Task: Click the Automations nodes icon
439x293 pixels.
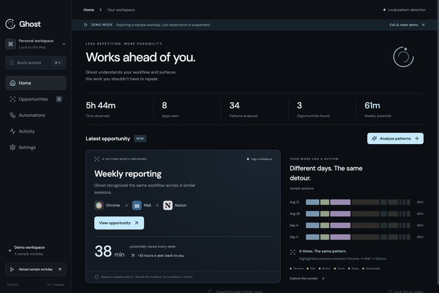Action: 13,115
